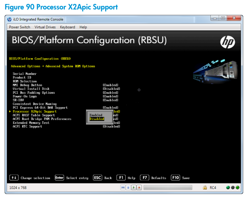Click the F10 Save key button
Image resolution: width=247 pixels, height=197 pixels.
pos(175,178)
